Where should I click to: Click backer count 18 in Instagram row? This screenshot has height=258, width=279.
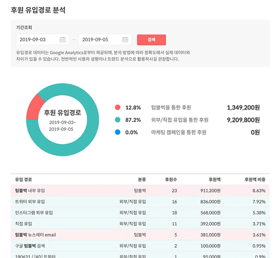click(174, 212)
